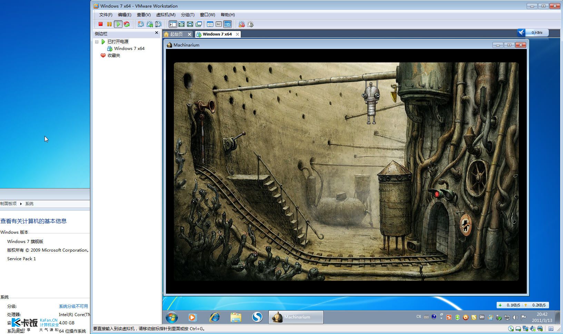
Task: Click the CH language indicator
Action: (x=418, y=317)
